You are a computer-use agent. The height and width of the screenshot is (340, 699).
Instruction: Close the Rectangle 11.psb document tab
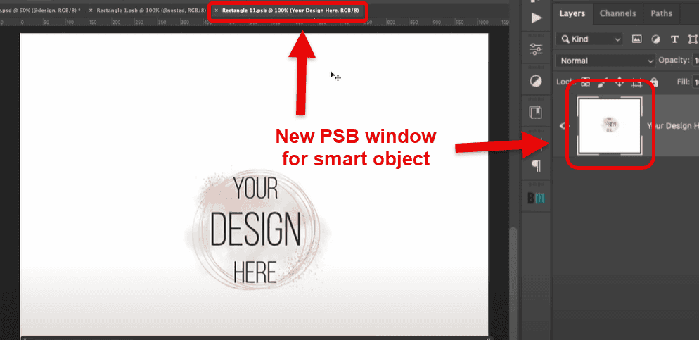(217, 10)
